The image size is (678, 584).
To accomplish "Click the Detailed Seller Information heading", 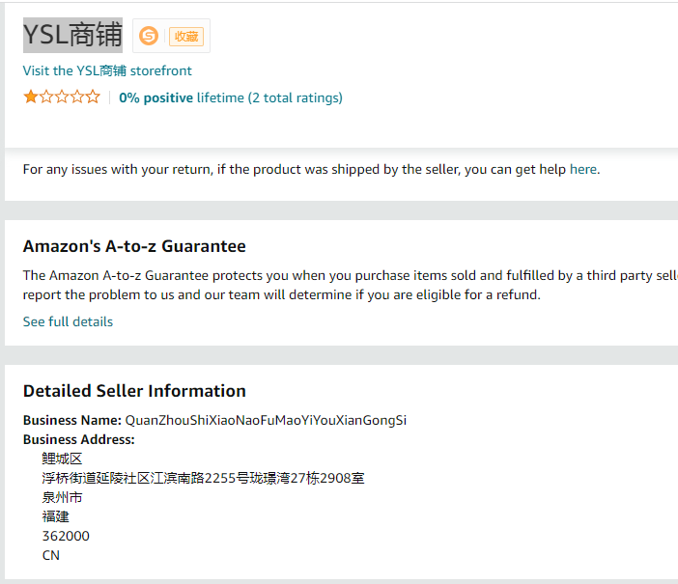I will click(134, 391).
